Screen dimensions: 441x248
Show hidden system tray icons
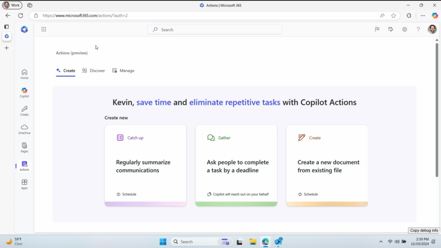coord(381,242)
